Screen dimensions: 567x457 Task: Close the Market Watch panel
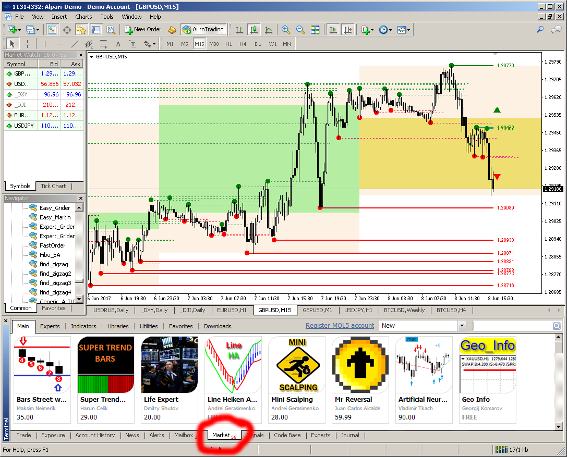click(x=81, y=55)
